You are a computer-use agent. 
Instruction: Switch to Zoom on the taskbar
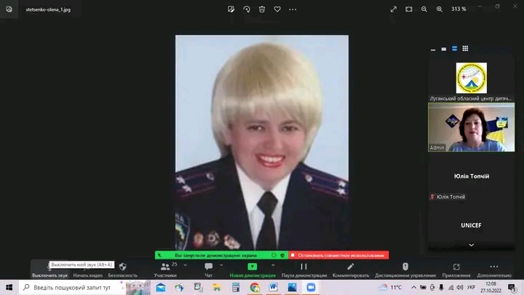coord(311,287)
